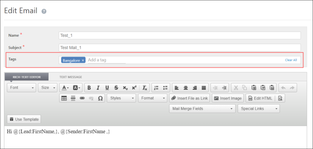Open the Styles dropdown
This screenshot has height=149, width=313.
(121, 98)
